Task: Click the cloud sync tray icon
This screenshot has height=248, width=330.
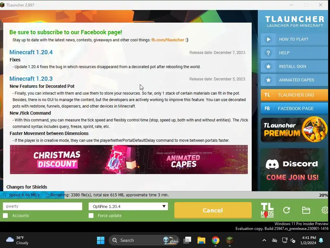Action: click(275, 240)
